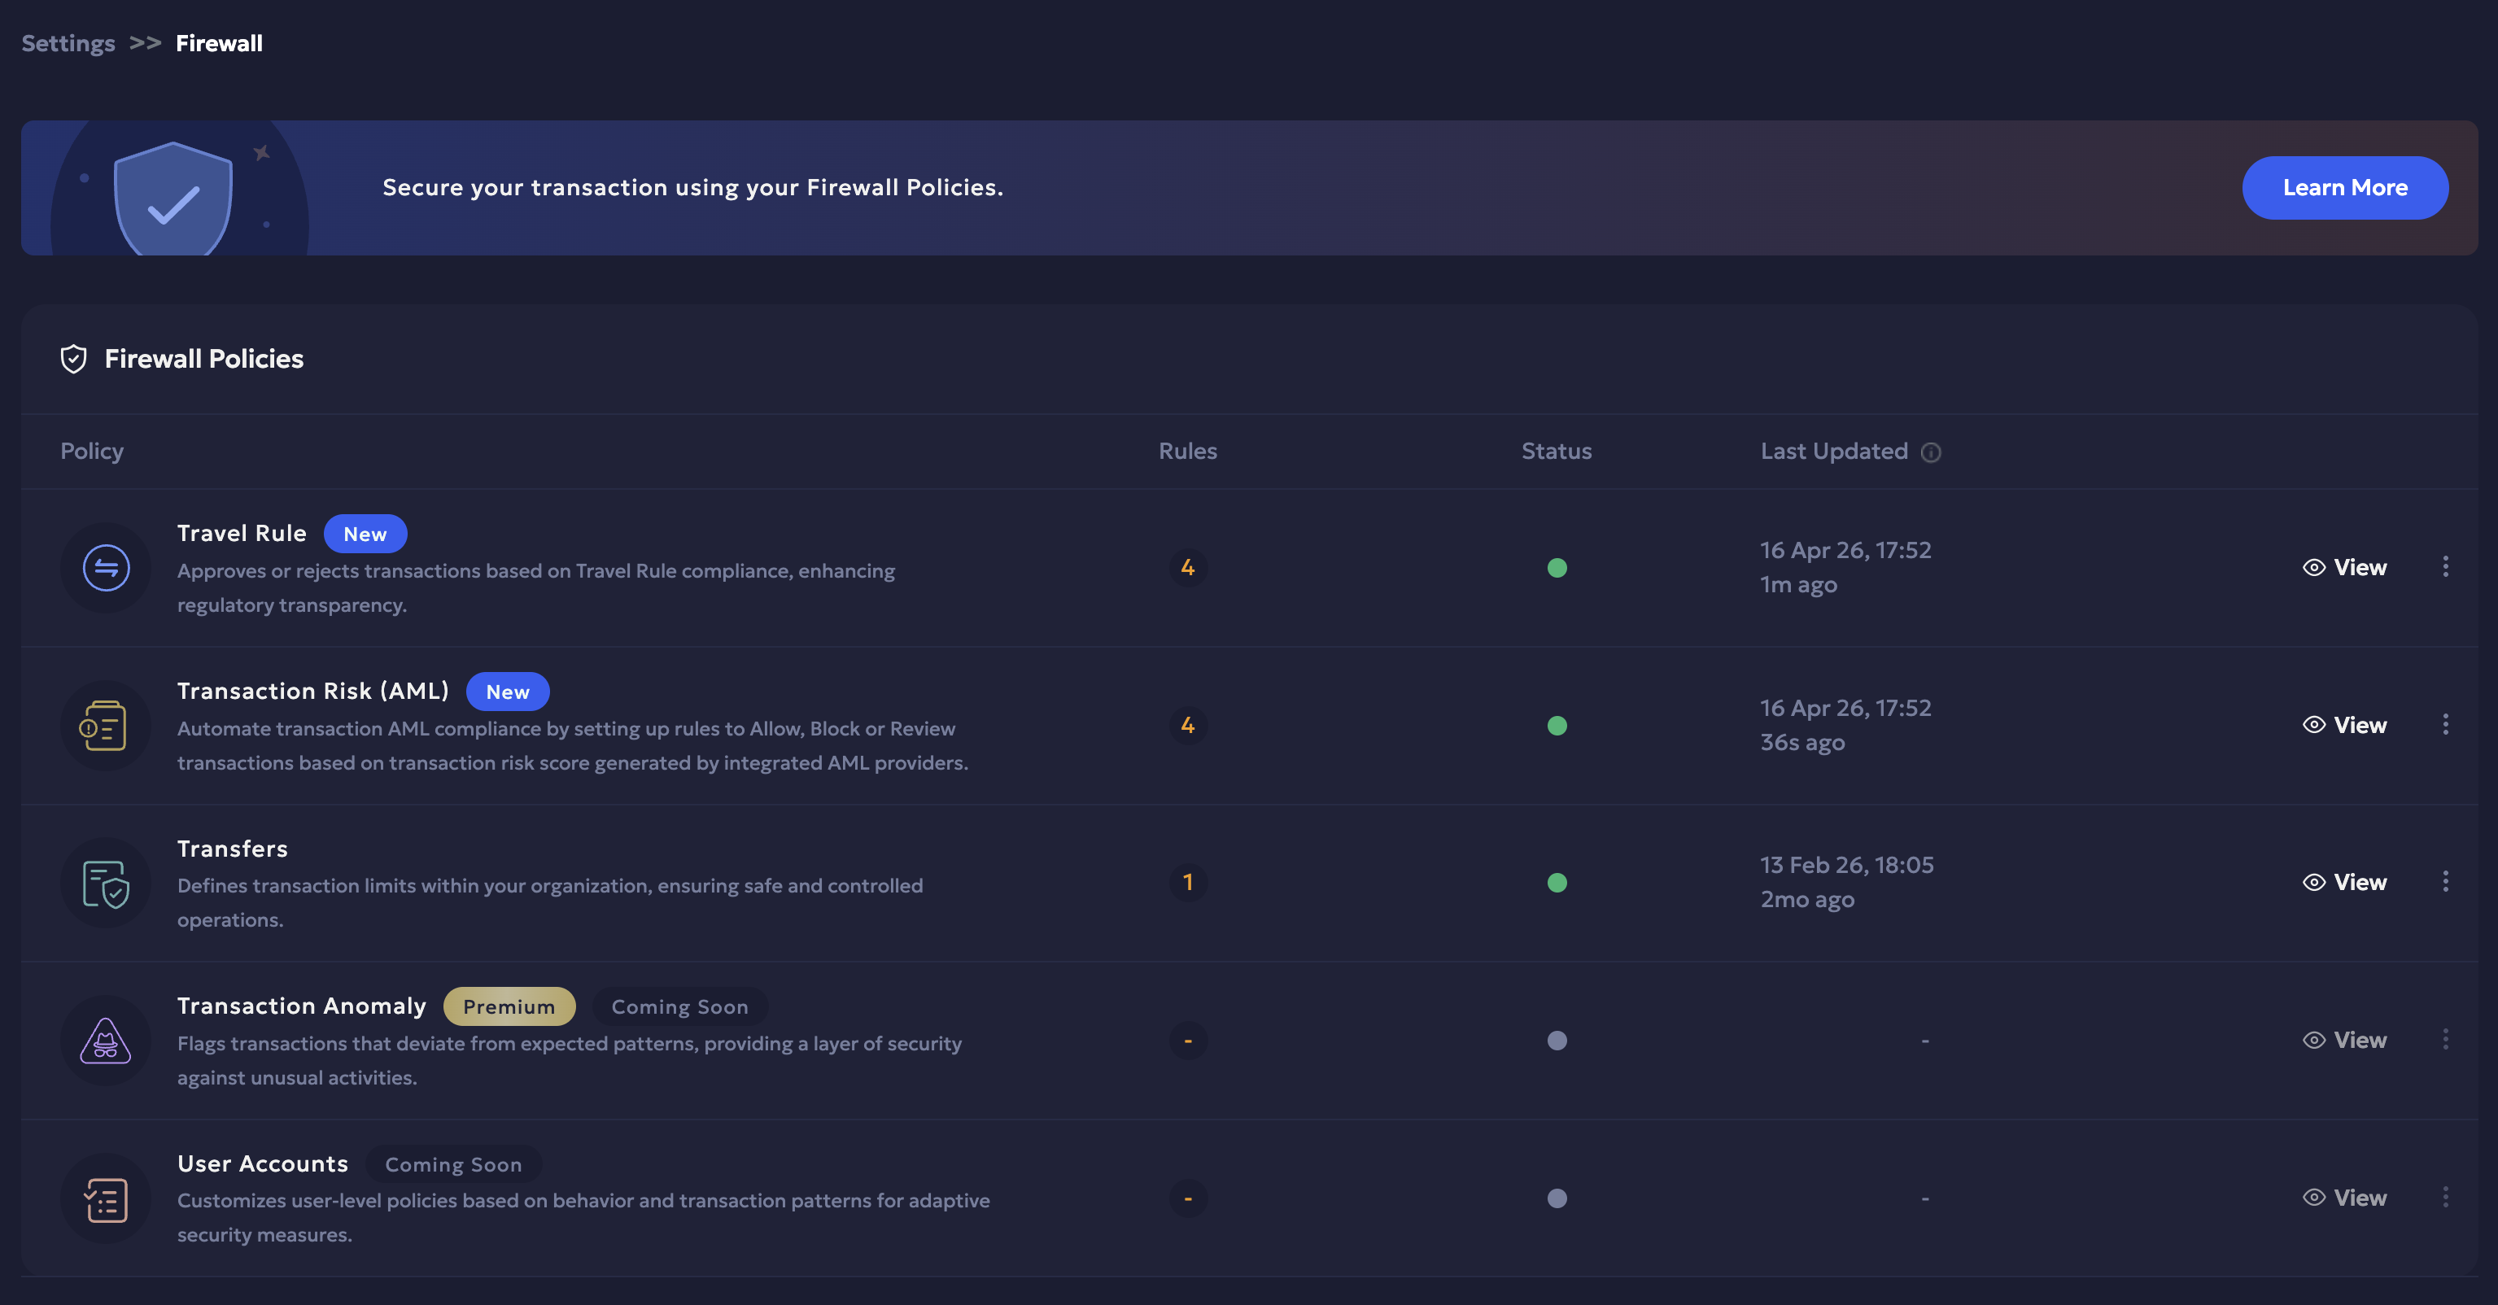Click the User Accounts checklist icon

click(106, 1198)
